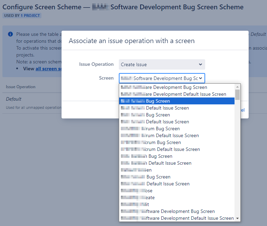Click the dropdown list scrollbar thumb
267x226 pixels.
237,94
